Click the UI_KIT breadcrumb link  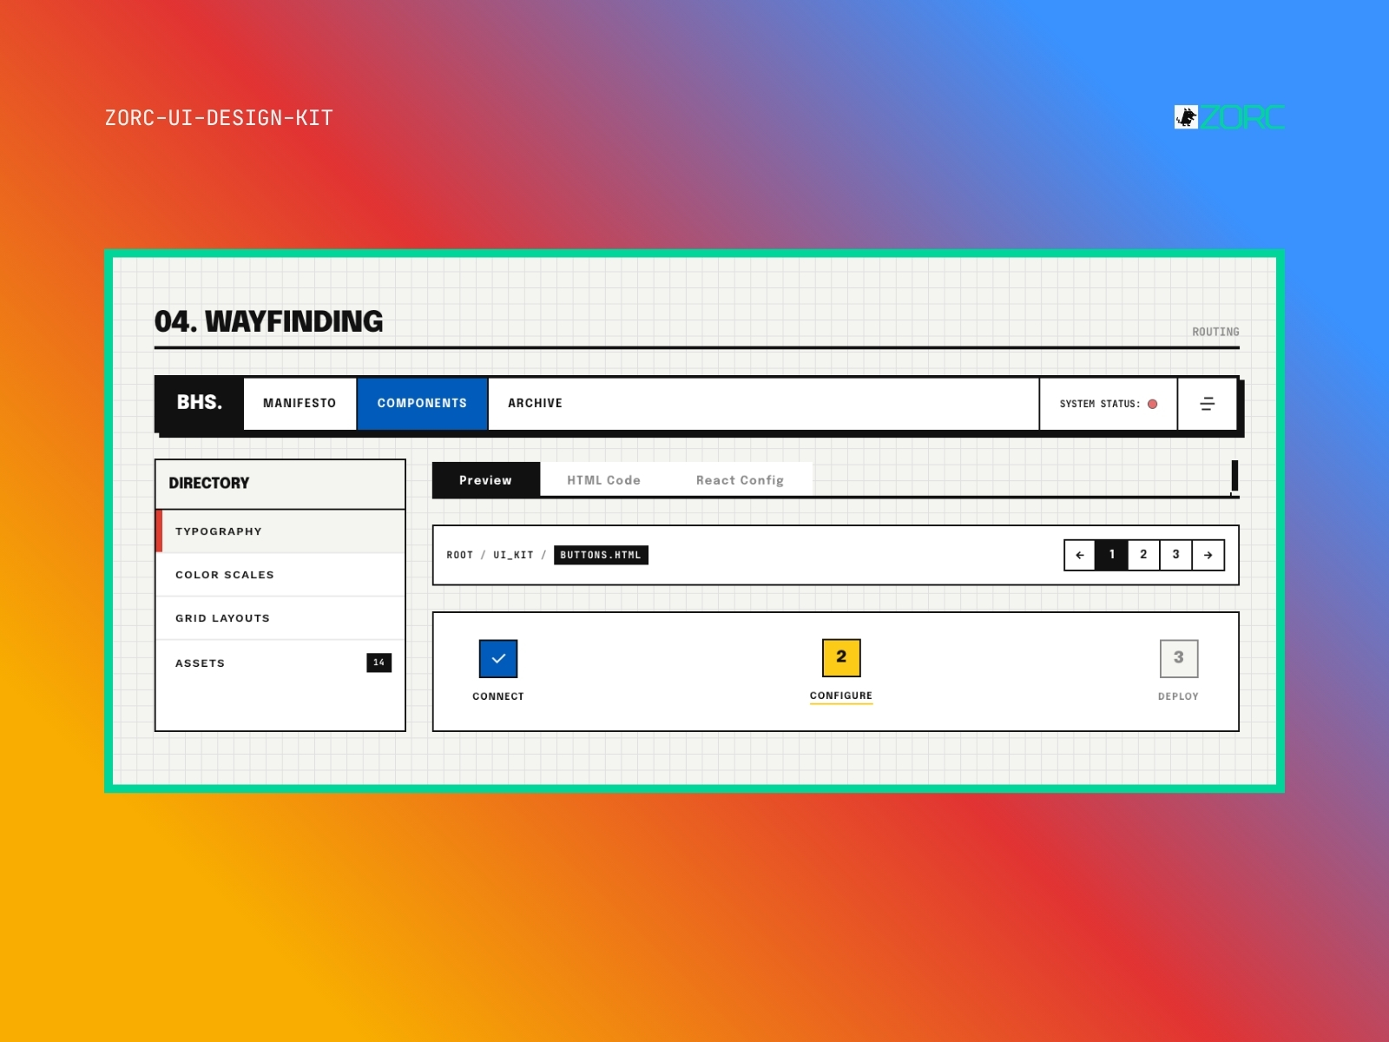pos(513,555)
